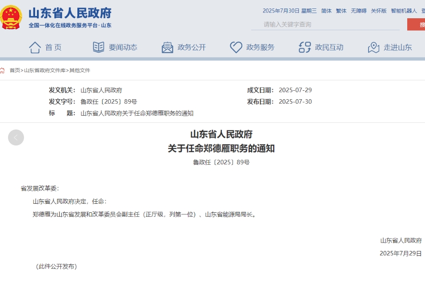This screenshot has height=283, width=425.
Task: Open the 关怀版 care version
Action: coord(379,11)
